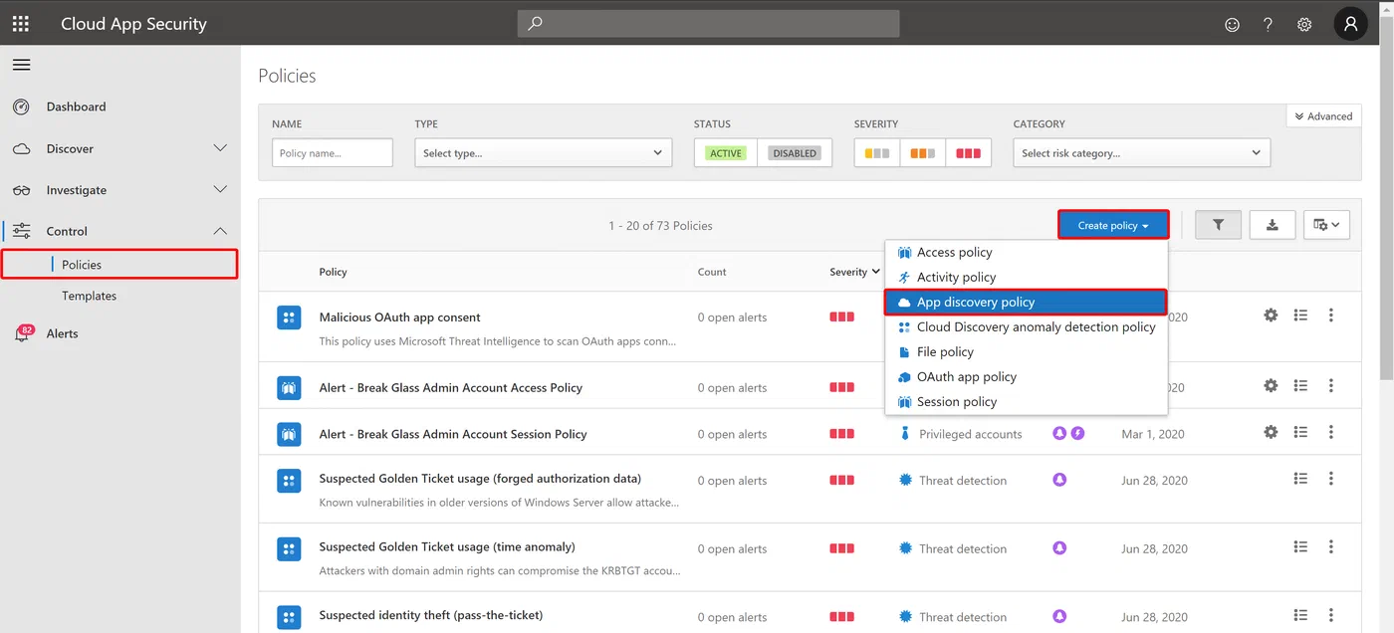This screenshot has height=633, width=1394.
Task: Click the Policy column header
Action: coord(333,272)
